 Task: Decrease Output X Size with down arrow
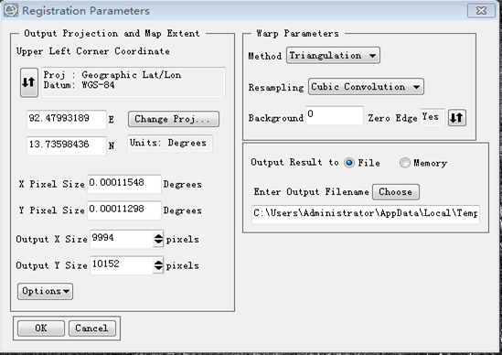click(x=158, y=242)
